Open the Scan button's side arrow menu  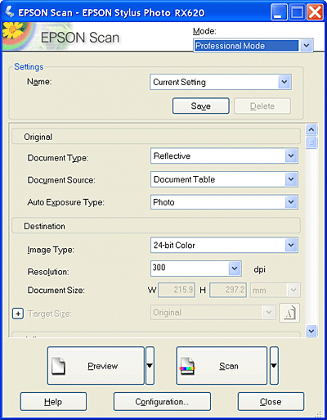[274, 366]
